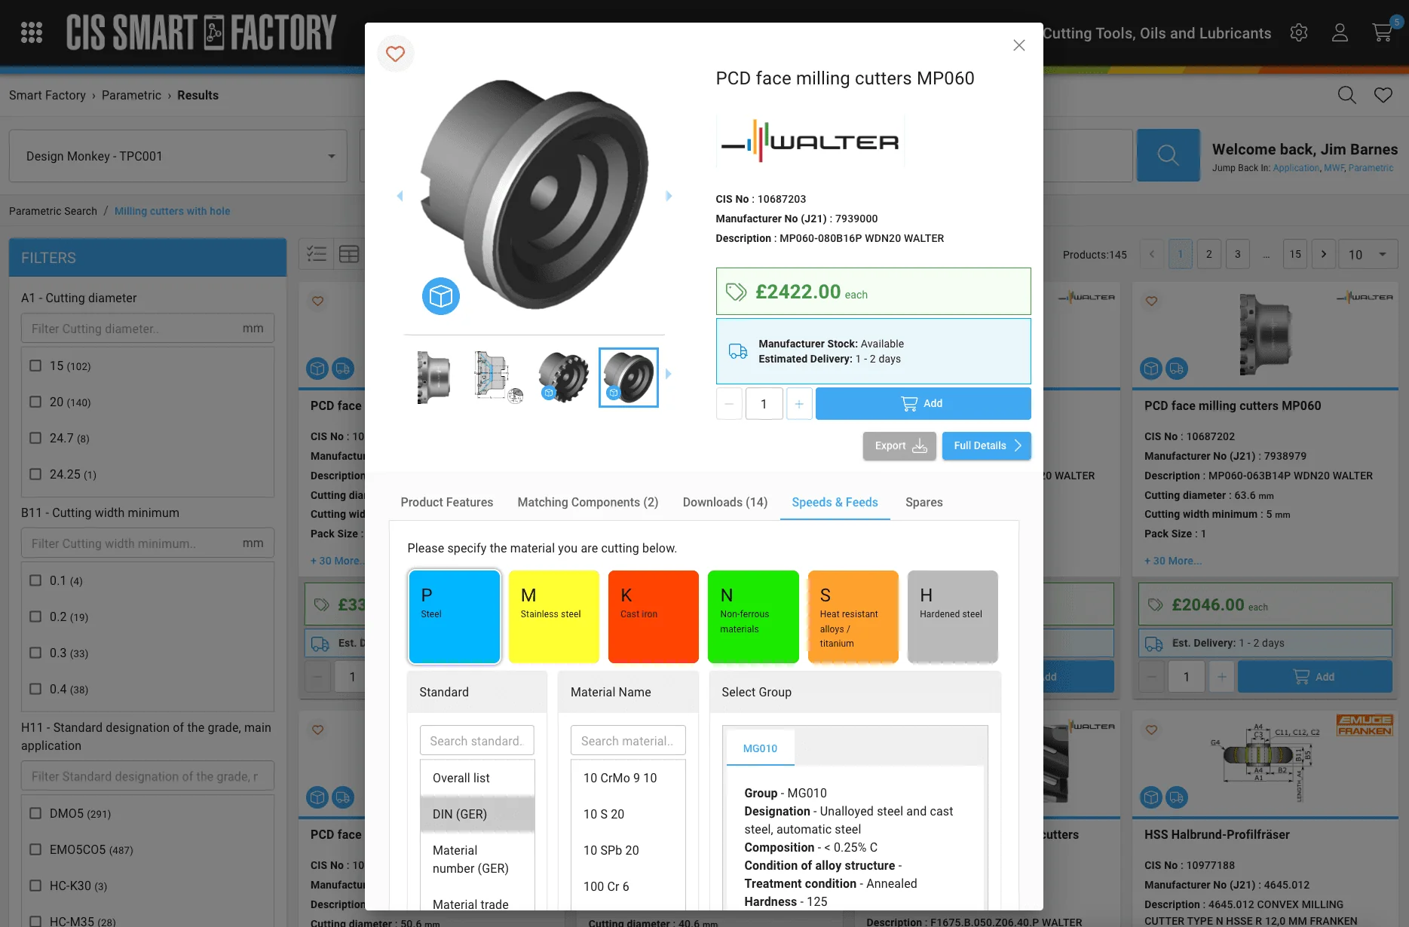
Task: Click the blue Add button in dialog
Action: coord(923,403)
